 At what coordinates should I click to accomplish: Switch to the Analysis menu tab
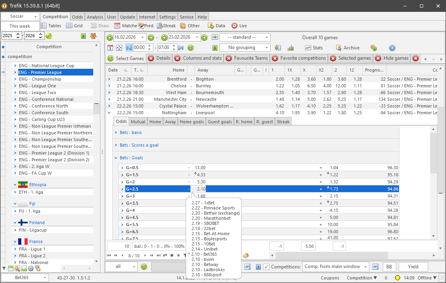[x=95, y=17]
